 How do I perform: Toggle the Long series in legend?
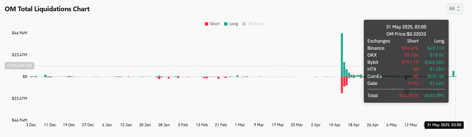[x=231, y=24]
